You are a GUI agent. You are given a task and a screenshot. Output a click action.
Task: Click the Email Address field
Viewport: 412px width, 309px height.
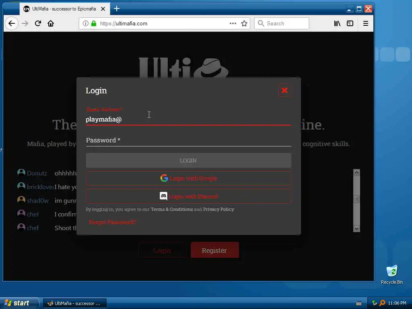(188, 119)
